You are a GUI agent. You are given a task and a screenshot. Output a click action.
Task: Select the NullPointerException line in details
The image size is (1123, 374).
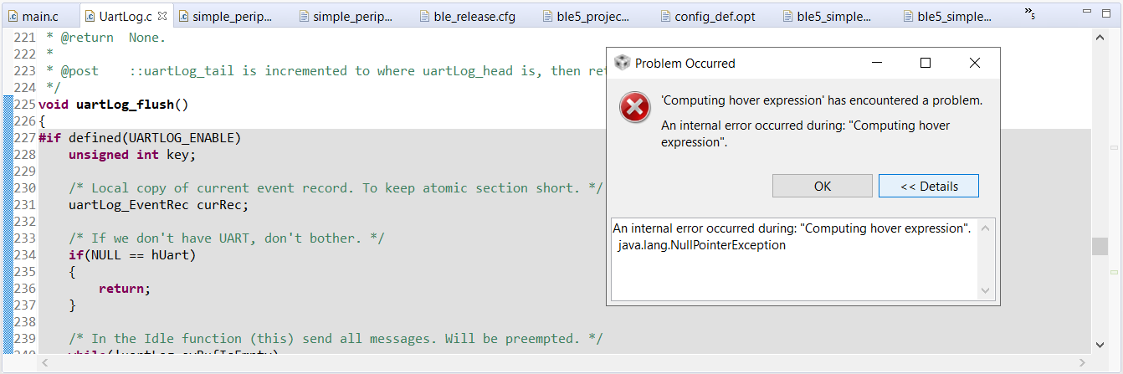pos(701,245)
